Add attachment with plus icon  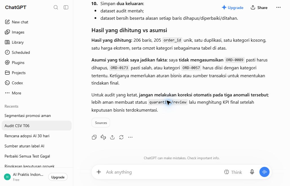tap(99, 172)
